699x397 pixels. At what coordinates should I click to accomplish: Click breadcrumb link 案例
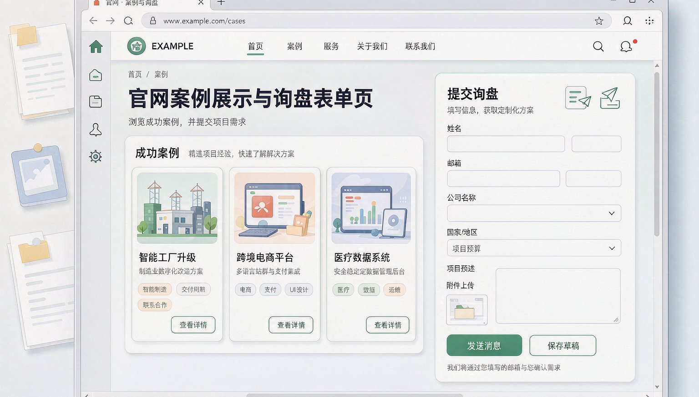point(161,74)
